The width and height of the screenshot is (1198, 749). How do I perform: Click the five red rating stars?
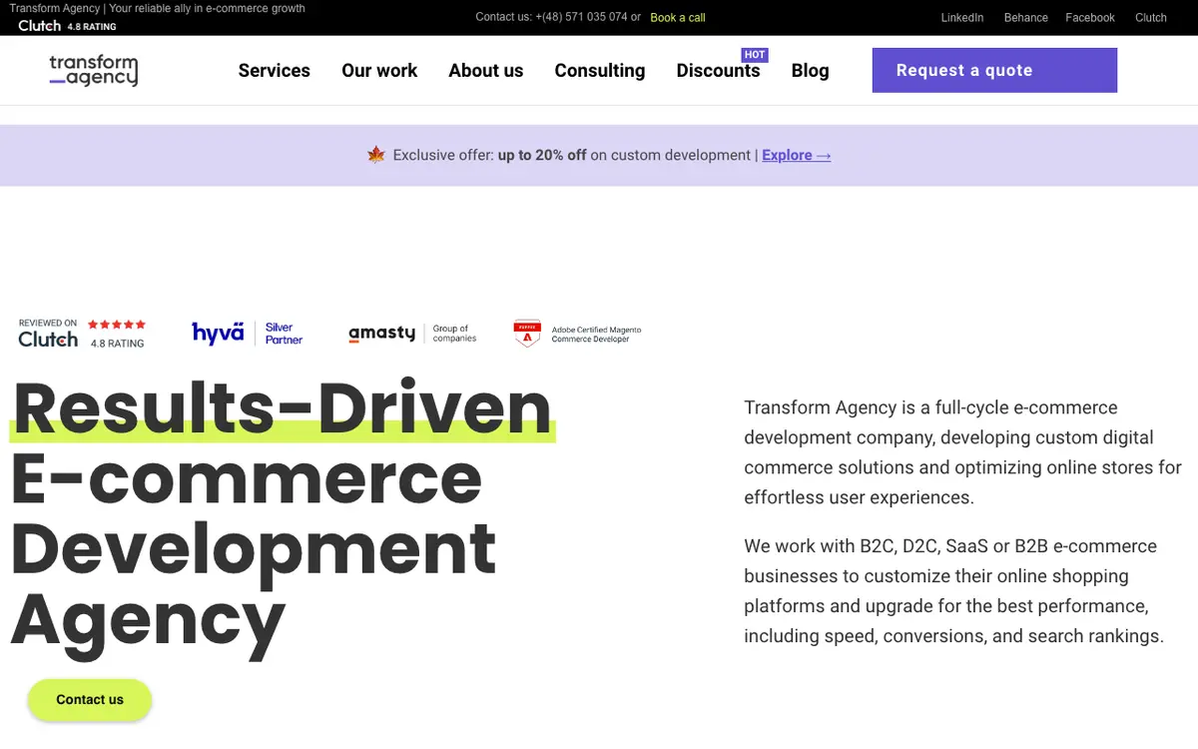pos(117,325)
